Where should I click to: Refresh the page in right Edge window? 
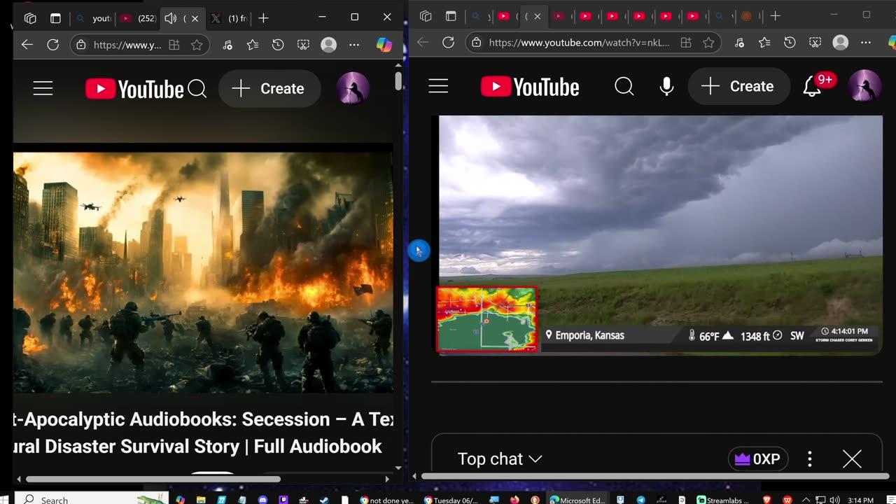coord(448,43)
